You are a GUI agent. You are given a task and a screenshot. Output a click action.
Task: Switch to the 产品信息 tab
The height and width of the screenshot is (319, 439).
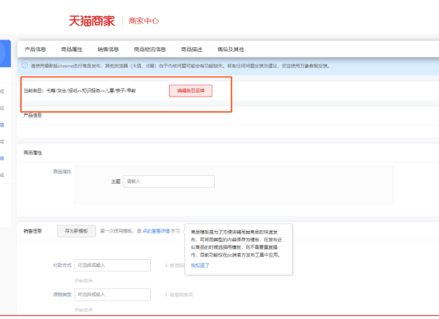tap(35, 50)
